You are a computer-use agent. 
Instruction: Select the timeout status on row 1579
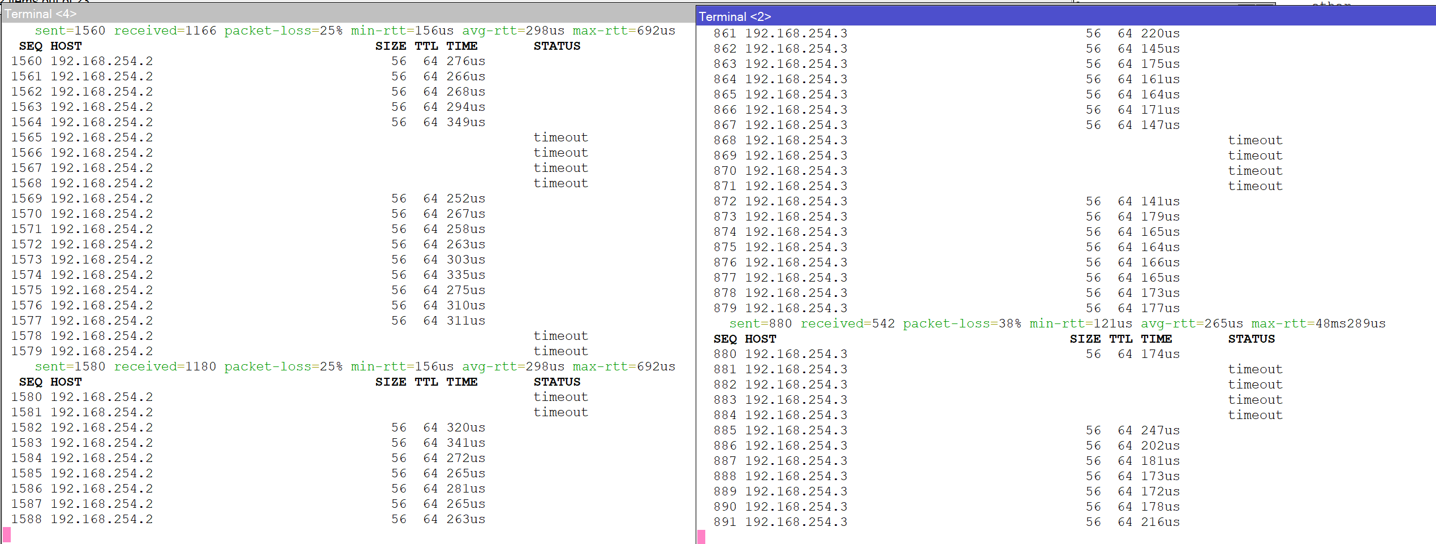[561, 351]
